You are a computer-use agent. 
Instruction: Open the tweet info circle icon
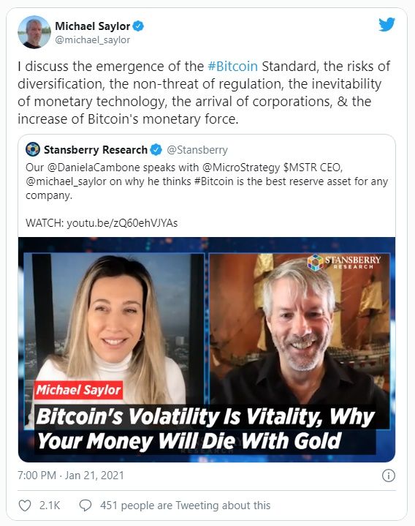click(x=389, y=476)
